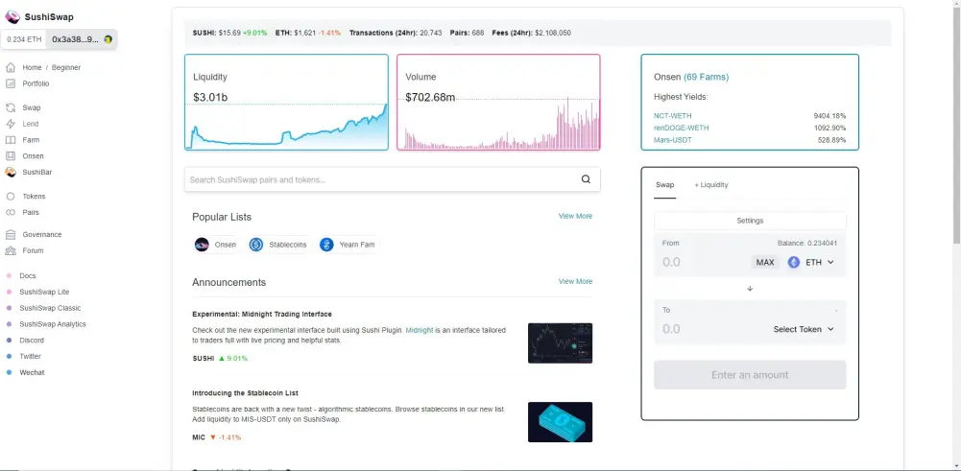Click View More for Announcements
Screen dimensions: 961x471
tap(575, 282)
